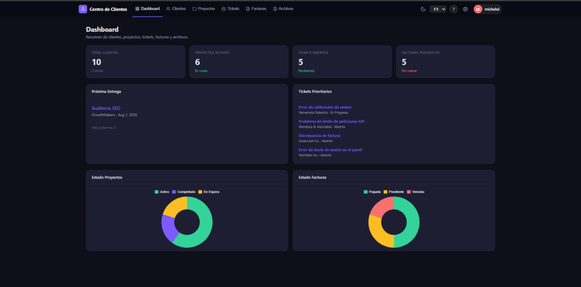Click green Pagada segment of invoices donut
Screen dimensions: 581x287
[412, 222]
